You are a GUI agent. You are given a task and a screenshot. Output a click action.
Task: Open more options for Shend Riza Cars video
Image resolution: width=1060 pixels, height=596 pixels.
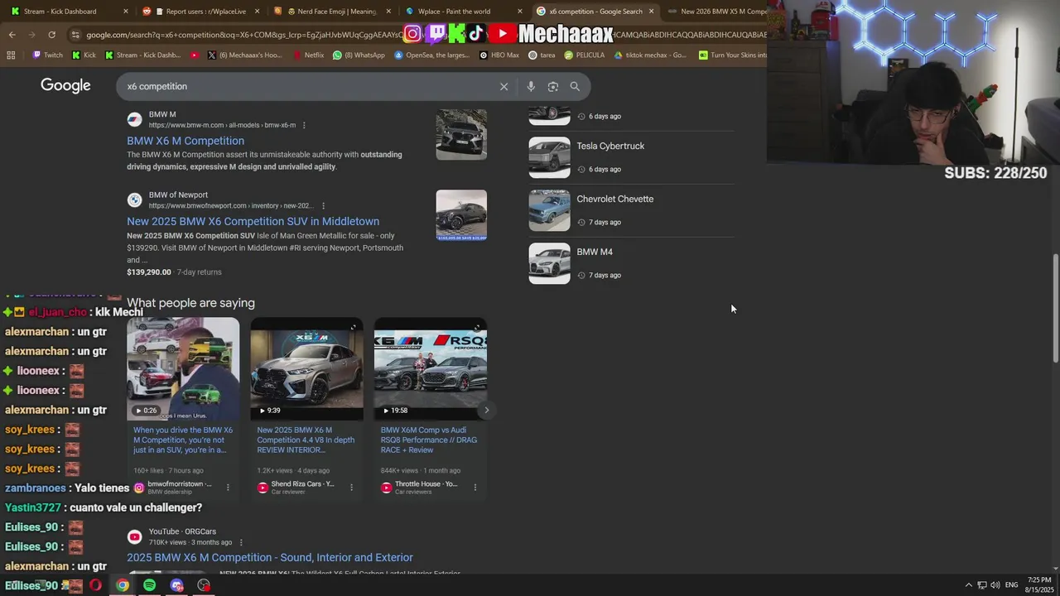click(351, 488)
